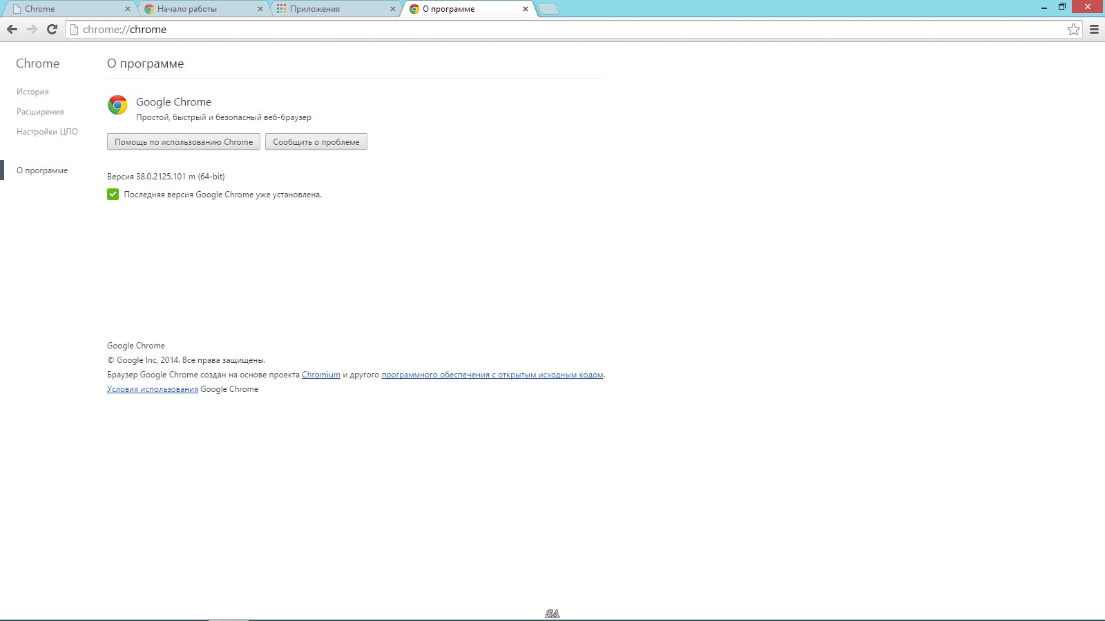Minimize the browser window
Image resolution: width=1105 pixels, height=621 pixels.
coord(1044,7)
